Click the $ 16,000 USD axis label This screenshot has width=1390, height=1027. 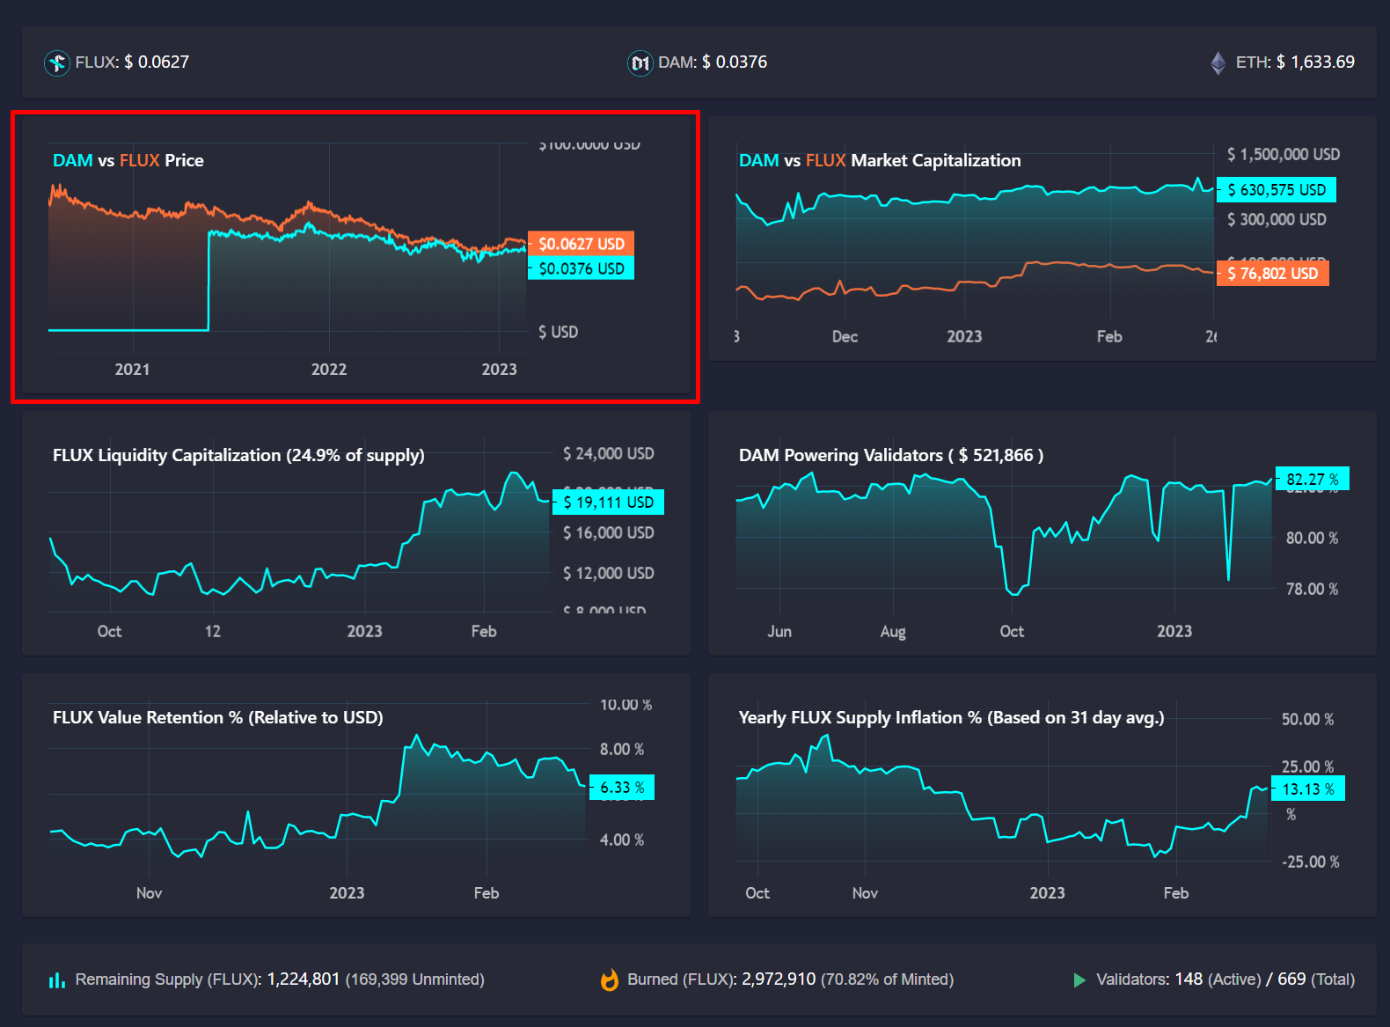click(609, 532)
